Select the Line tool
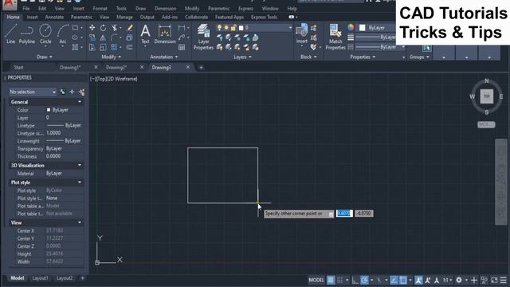Screen dimensions: 510x287 [x=10, y=33]
